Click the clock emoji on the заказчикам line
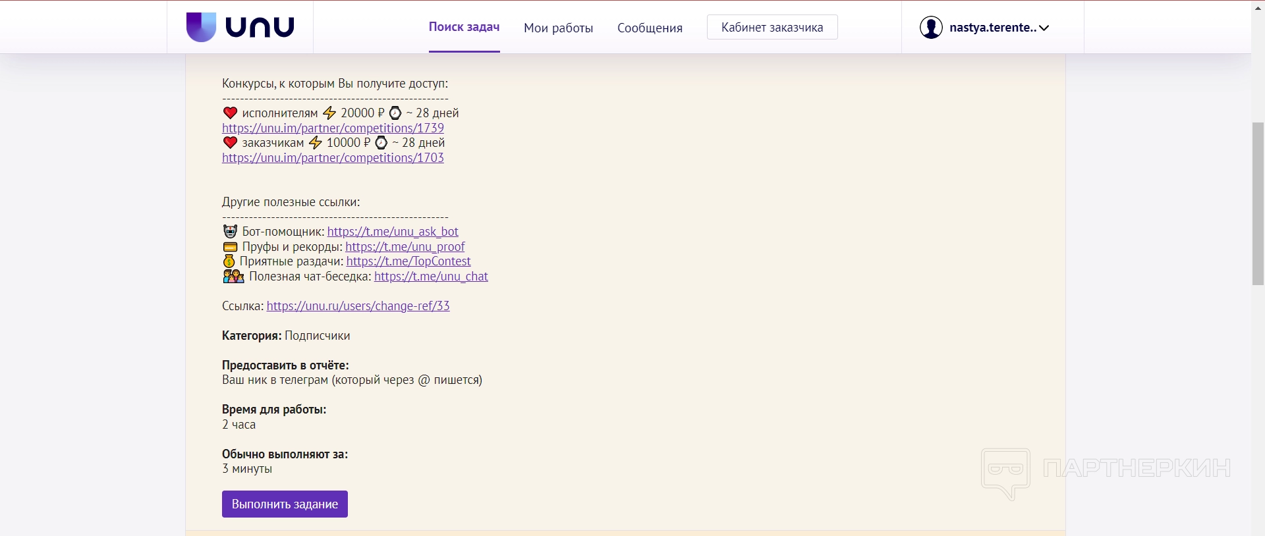The image size is (1265, 536). 381,142
